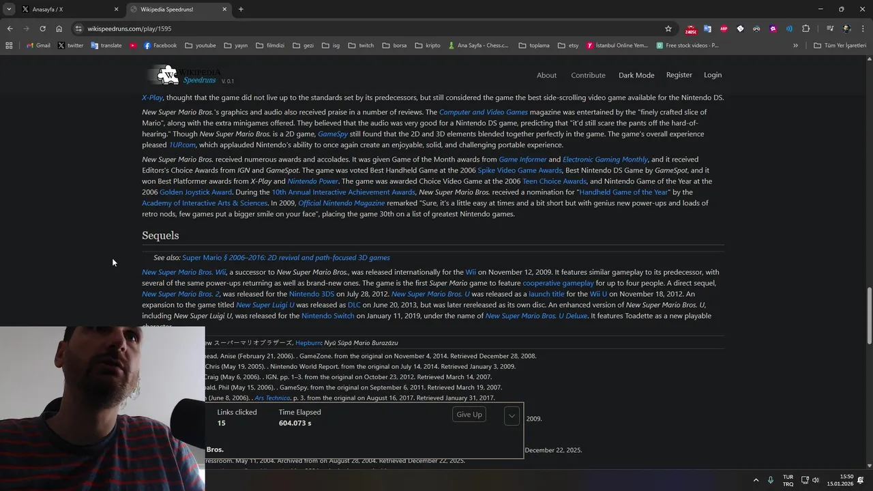Click the address bar URL field
873x491 pixels.
click(368, 29)
